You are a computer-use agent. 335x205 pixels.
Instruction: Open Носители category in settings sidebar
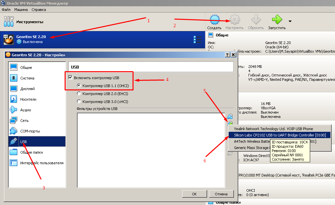pos(37,99)
